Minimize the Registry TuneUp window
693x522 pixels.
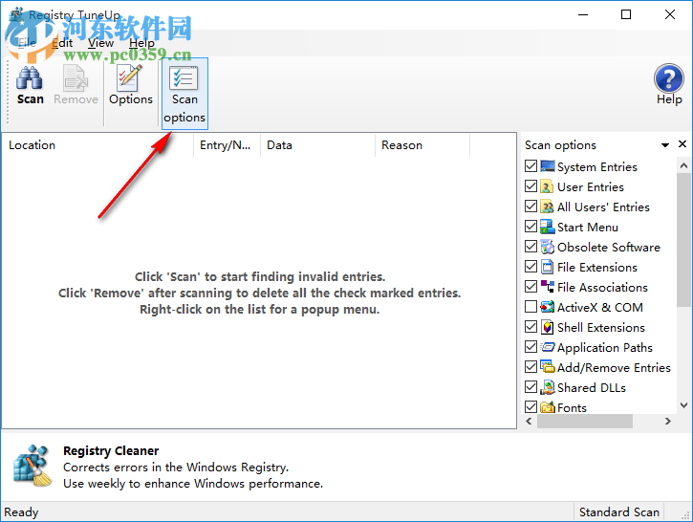583,14
